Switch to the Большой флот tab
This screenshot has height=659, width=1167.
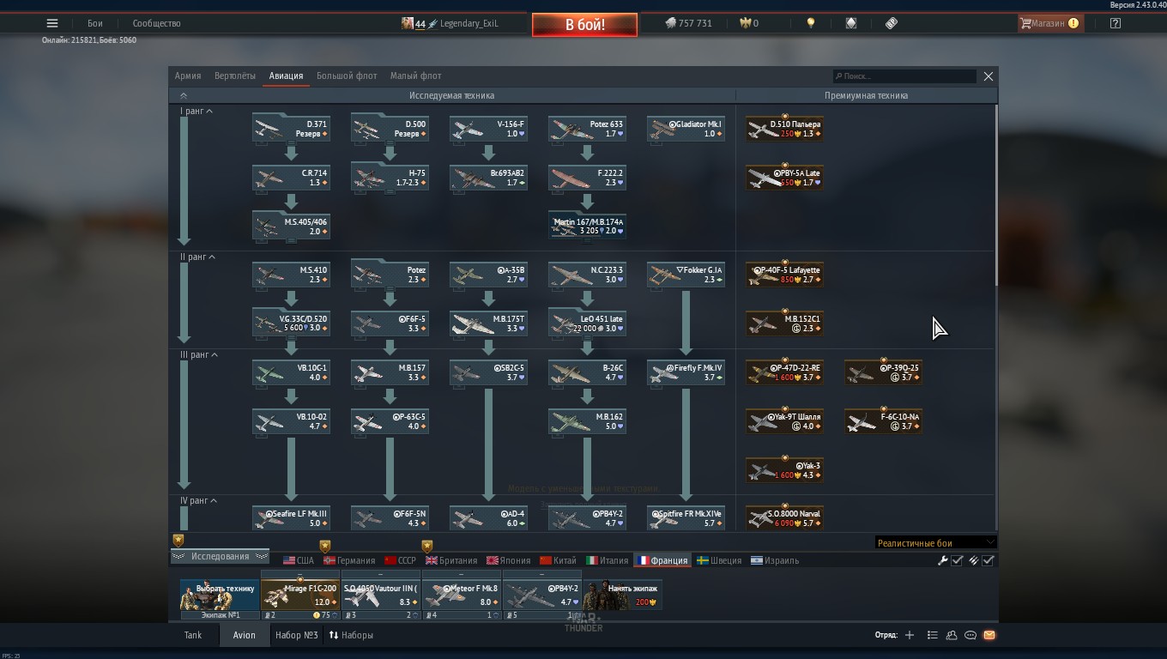coord(347,76)
